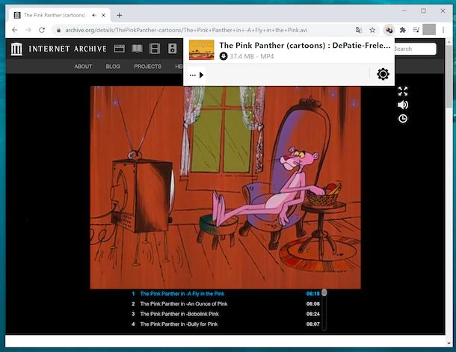Maximize the Chrome window
456x352 pixels.
pyautogui.click(x=423, y=10)
